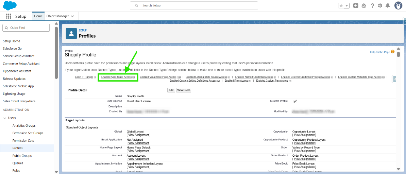Open Roles in sidebar

click(x=16, y=171)
